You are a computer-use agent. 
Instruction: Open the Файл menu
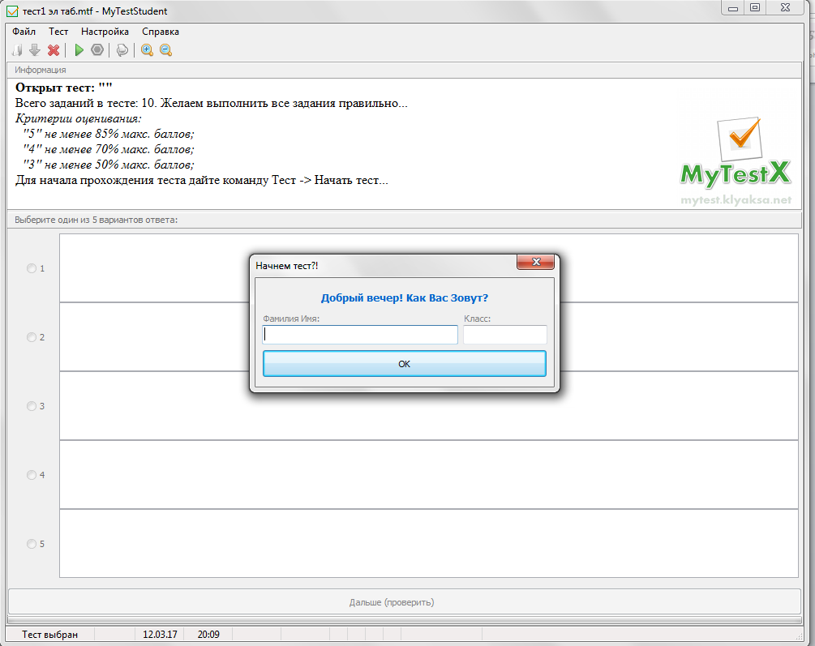[x=24, y=32]
